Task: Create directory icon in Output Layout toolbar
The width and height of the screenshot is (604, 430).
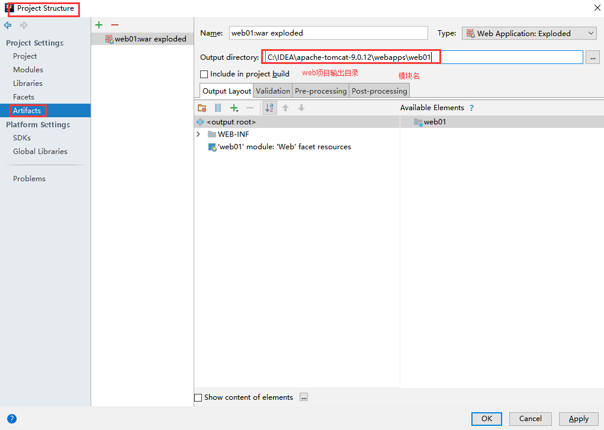Action: pos(202,108)
